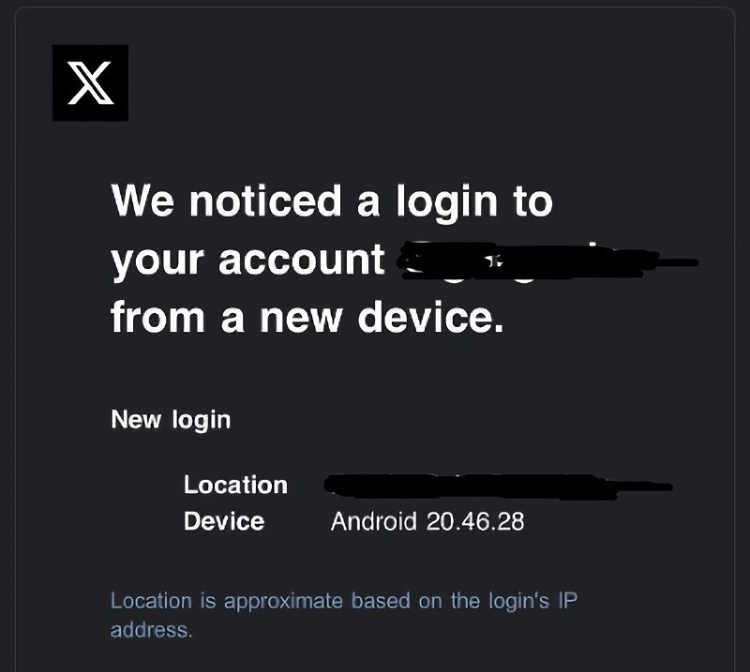
Task: Click the "Location" field label
Action: tap(236, 485)
